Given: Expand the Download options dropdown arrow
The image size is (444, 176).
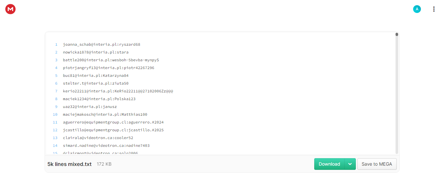Looking at the screenshot, I should [x=350, y=164].
